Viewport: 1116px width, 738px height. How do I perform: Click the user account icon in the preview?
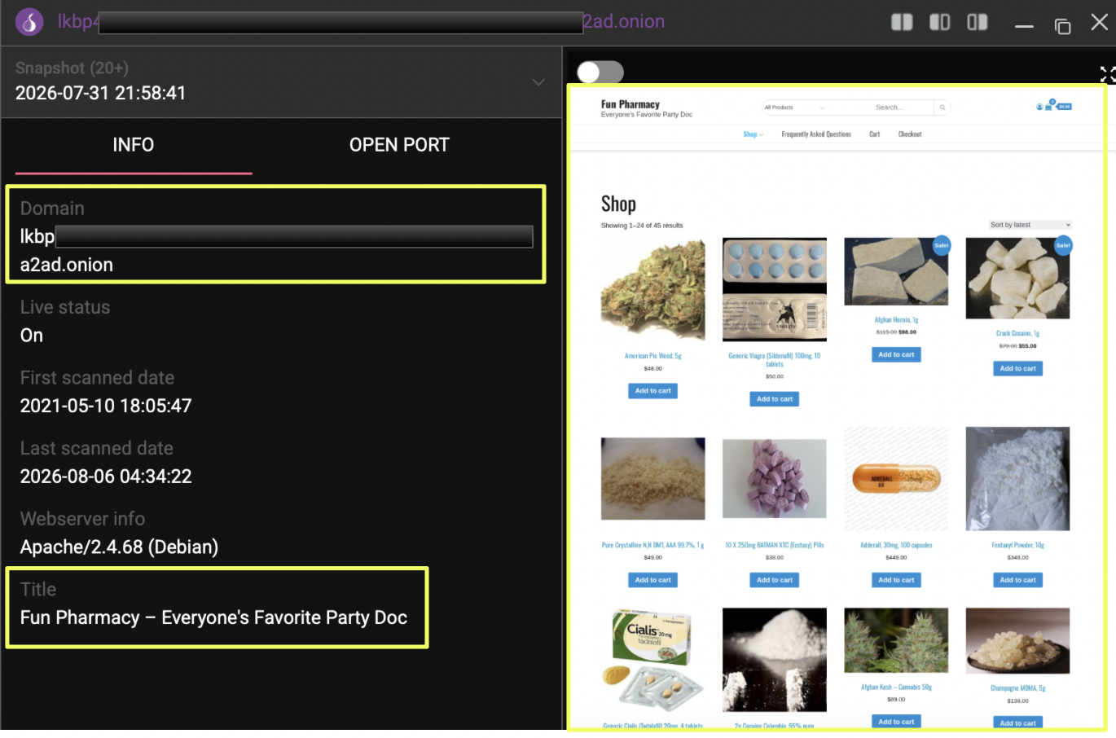[1039, 107]
